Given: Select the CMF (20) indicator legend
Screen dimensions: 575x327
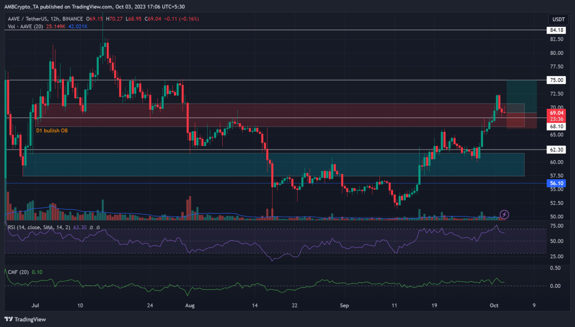Looking at the screenshot, I should (18, 272).
